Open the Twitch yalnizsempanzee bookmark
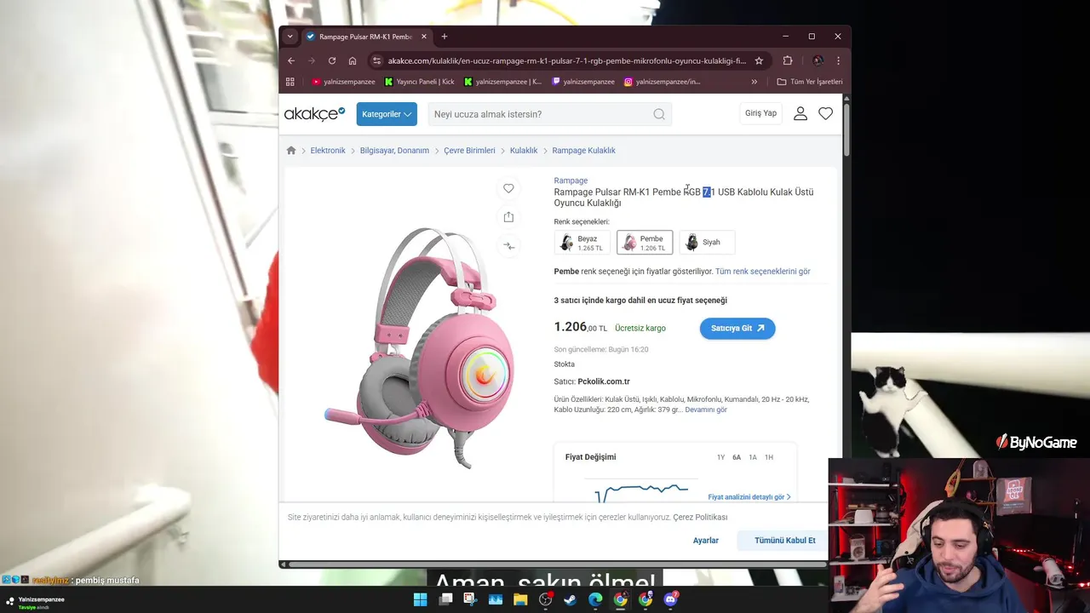 (x=583, y=82)
